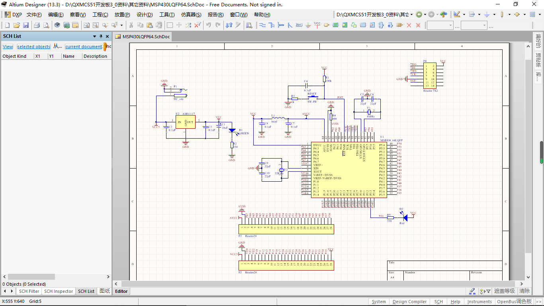Open the Instruments panel button
The width and height of the screenshot is (544, 306).
(479, 302)
